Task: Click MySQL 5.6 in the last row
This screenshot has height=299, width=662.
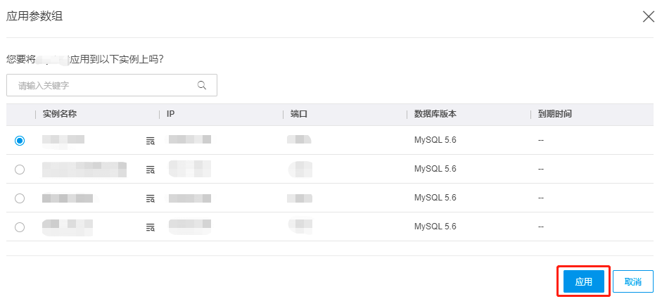Action: [x=435, y=227]
